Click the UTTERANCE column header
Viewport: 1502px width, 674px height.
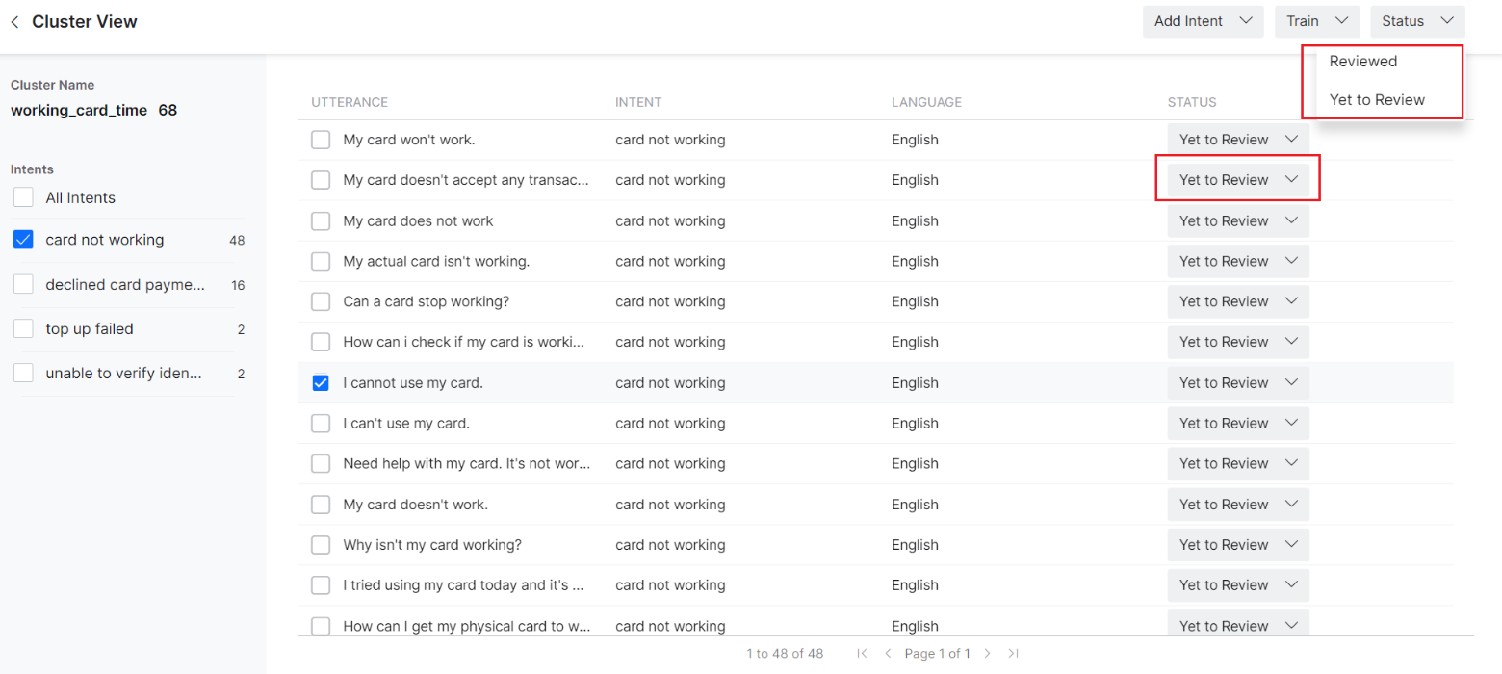click(x=350, y=102)
